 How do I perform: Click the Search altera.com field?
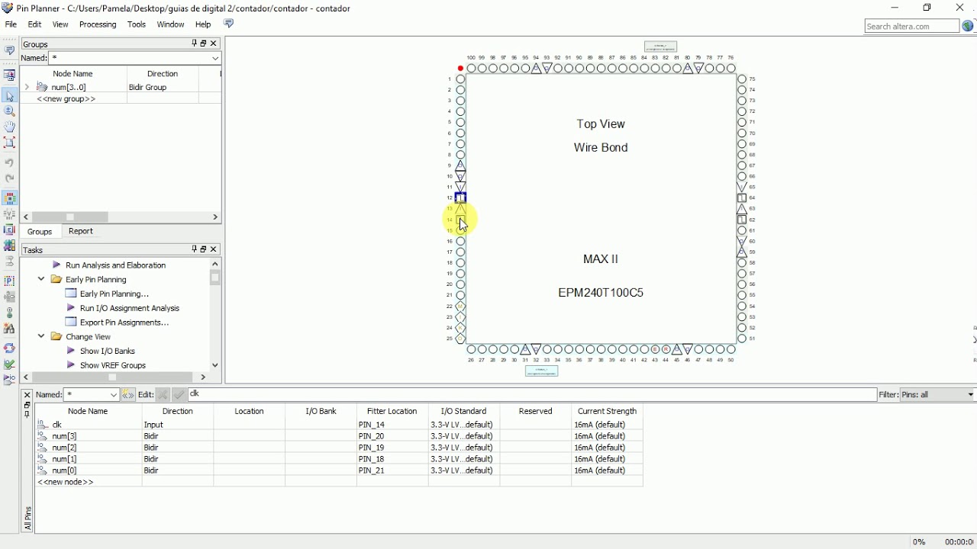[x=911, y=26]
